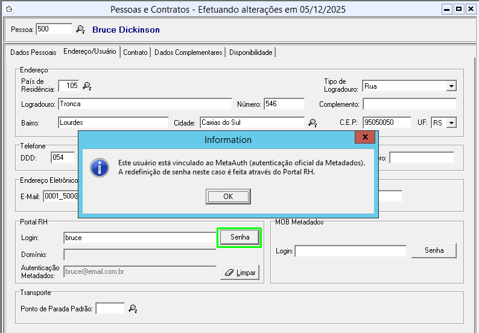479x333 pixels.
Task: Focus the Logradouro text field
Action: (145, 104)
